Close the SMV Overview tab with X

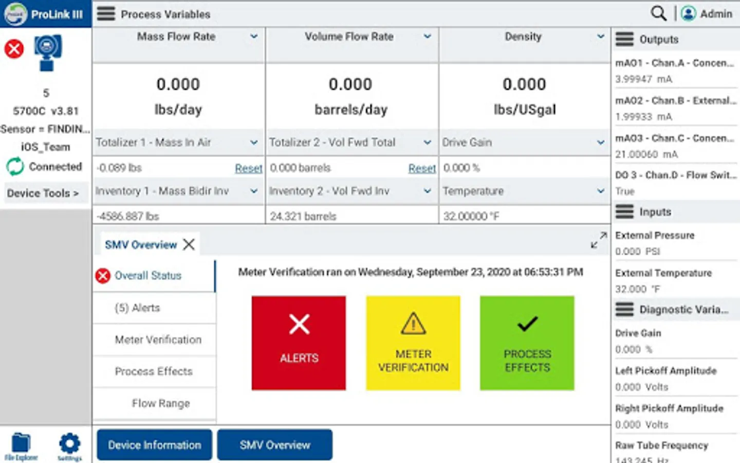point(189,244)
